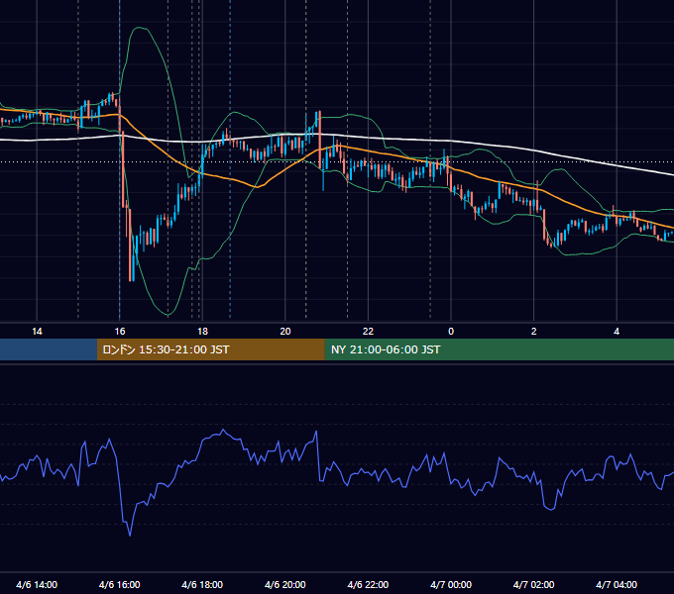Click the 4/7 00:00 label on oscillator axis
This screenshot has width=674, height=594.
pos(451,584)
